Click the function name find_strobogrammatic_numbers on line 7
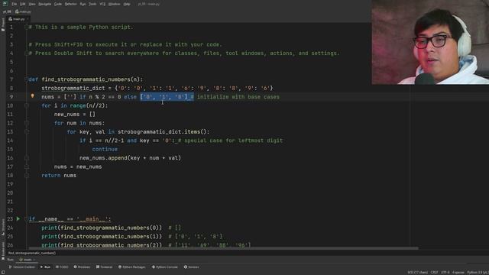489x275 pixels. pos(86,79)
